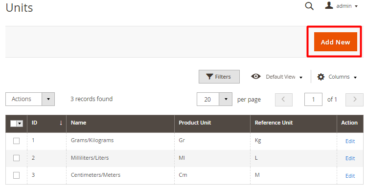The height and width of the screenshot is (189, 367).
Task: Open the Columns menu
Action: click(337, 77)
